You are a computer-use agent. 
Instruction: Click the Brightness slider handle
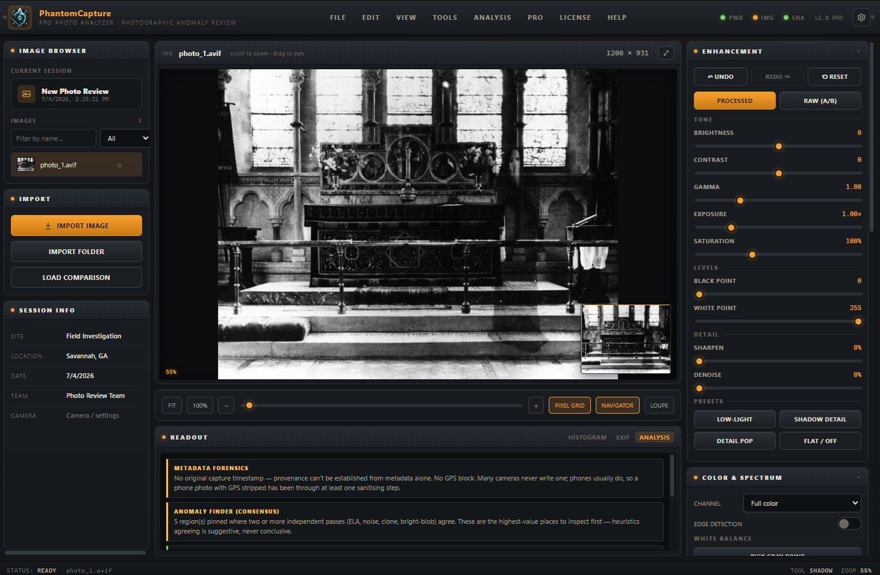778,146
